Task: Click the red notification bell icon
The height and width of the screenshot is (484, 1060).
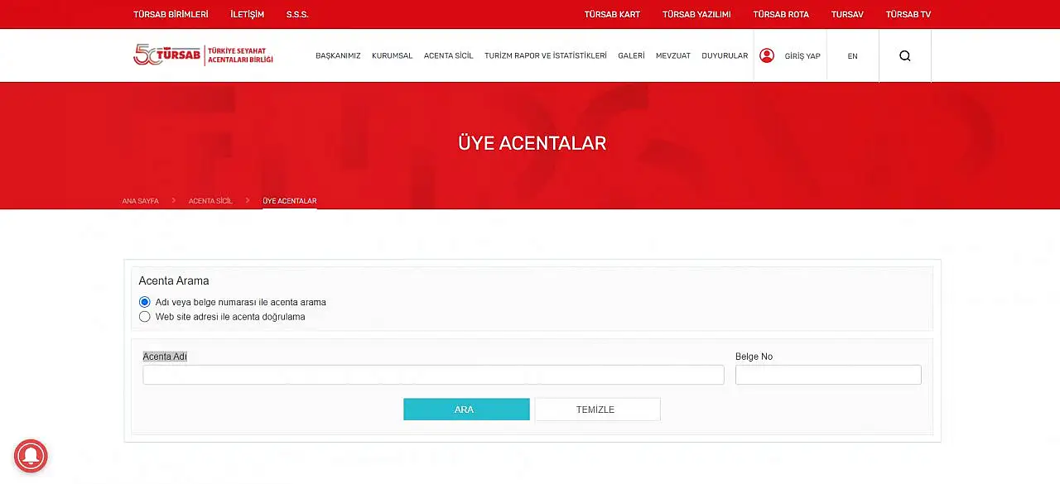Action: (31, 456)
